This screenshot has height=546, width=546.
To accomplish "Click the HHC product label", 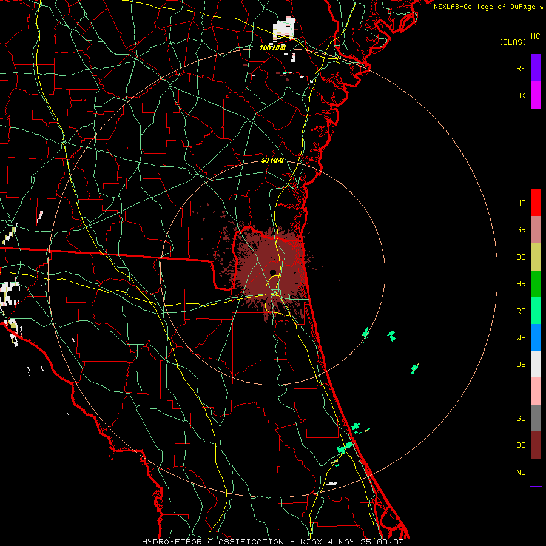I will point(533,36).
